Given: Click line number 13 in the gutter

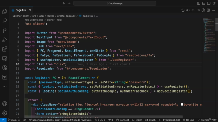Looking at the screenshot, I should tap(17, 78).
